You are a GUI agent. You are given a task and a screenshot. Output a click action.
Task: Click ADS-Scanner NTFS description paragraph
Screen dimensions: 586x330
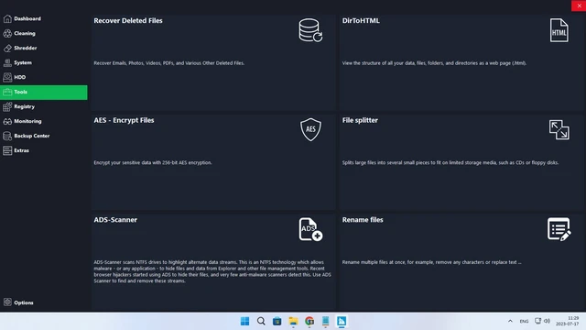tap(212, 271)
